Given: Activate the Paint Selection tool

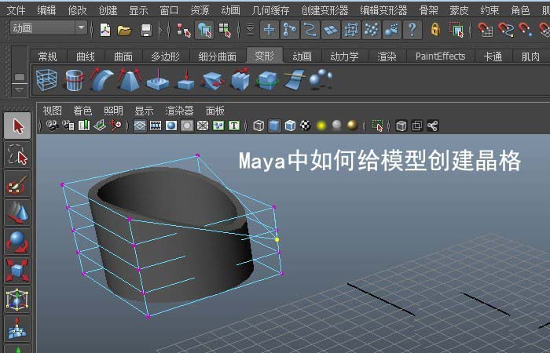Looking at the screenshot, I should tap(17, 184).
